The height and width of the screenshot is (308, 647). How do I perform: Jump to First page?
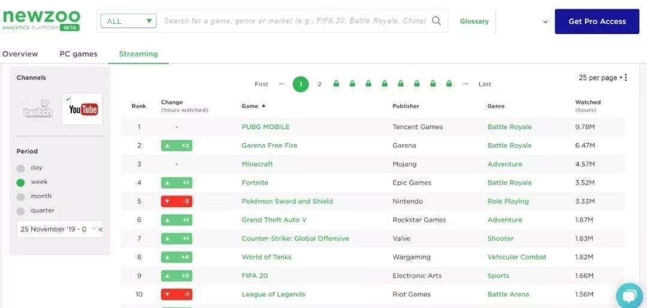point(261,84)
